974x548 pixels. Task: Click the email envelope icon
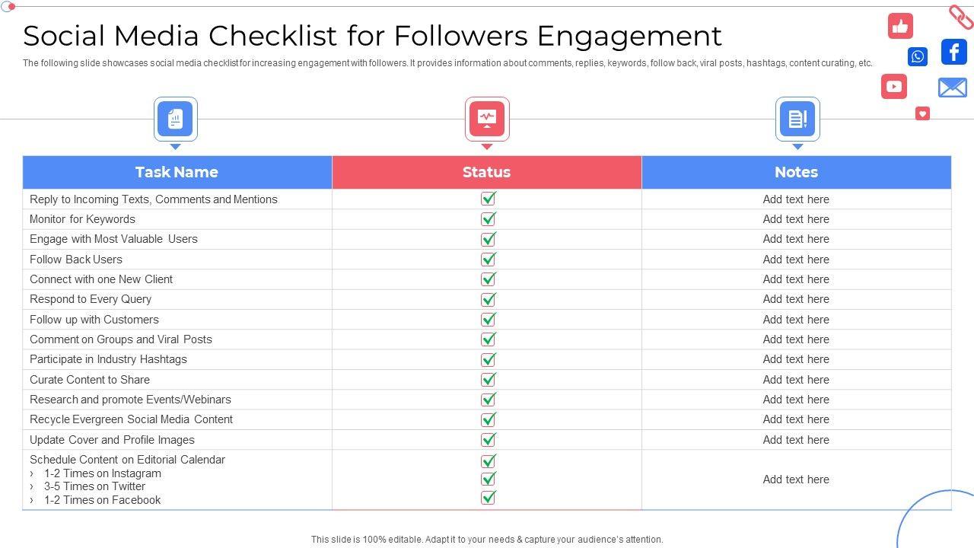click(x=952, y=88)
